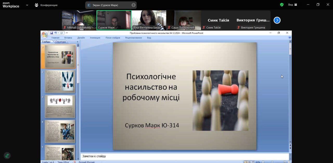Switch to the Структура pane tab
The image size is (333, 163).
click(60, 42)
